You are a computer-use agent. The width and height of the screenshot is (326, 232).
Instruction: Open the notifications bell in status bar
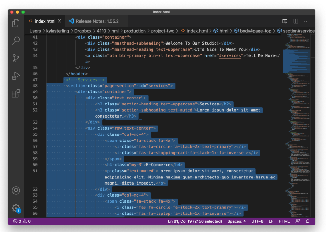(x=307, y=221)
